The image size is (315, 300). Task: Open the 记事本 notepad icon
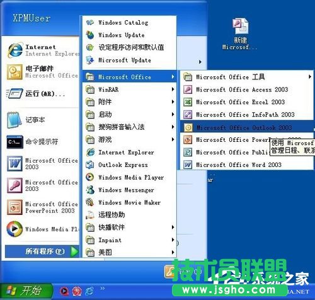[14, 120]
